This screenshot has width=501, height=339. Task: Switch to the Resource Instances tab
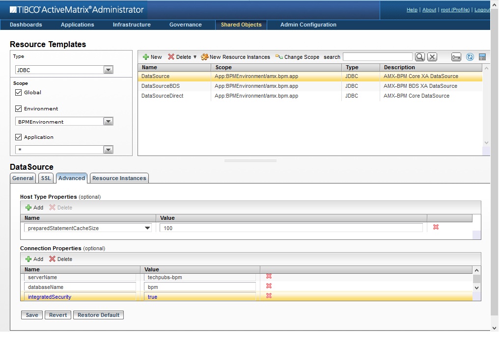119,179
